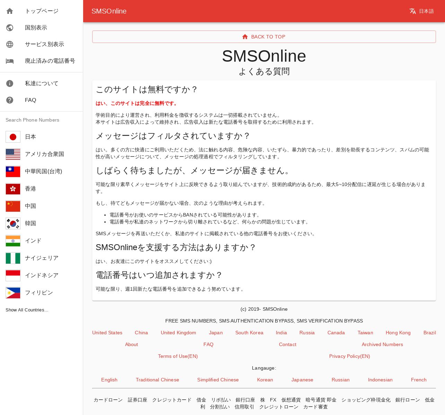This screenshot has width=445, height=415.
Task: Open the Russia footer link
Action: point(307,333)
